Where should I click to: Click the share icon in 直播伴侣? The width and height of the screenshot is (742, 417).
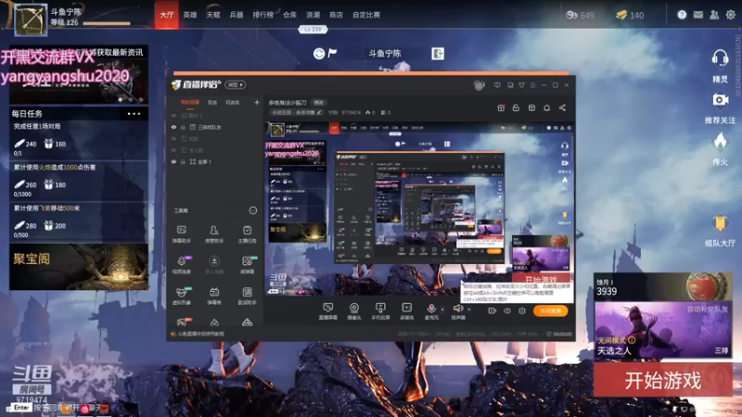(x=562, y=107)
